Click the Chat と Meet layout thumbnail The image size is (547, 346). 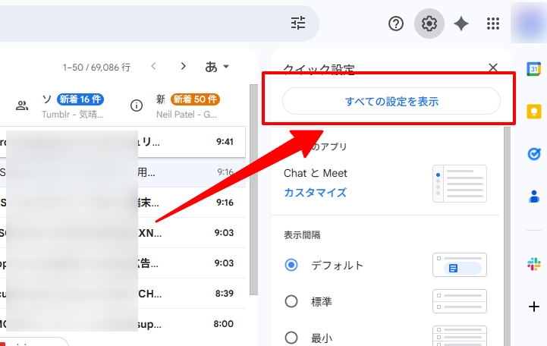(x=460, y=184)
